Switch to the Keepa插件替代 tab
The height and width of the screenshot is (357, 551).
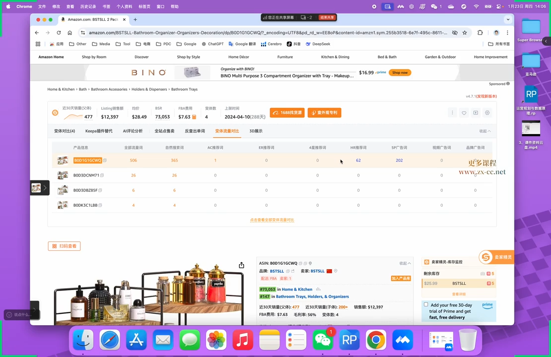[99, 131]
